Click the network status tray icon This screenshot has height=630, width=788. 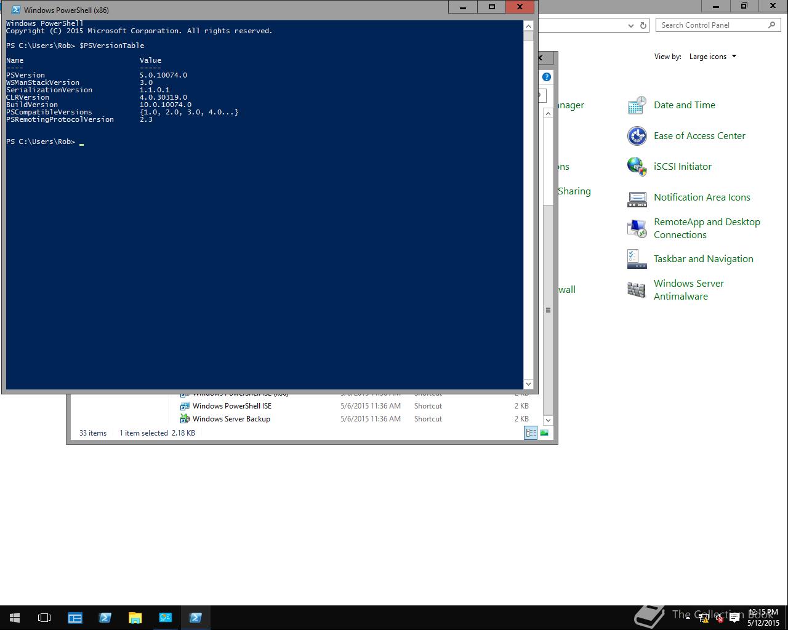pyautogui.click(x=704, y=618)
